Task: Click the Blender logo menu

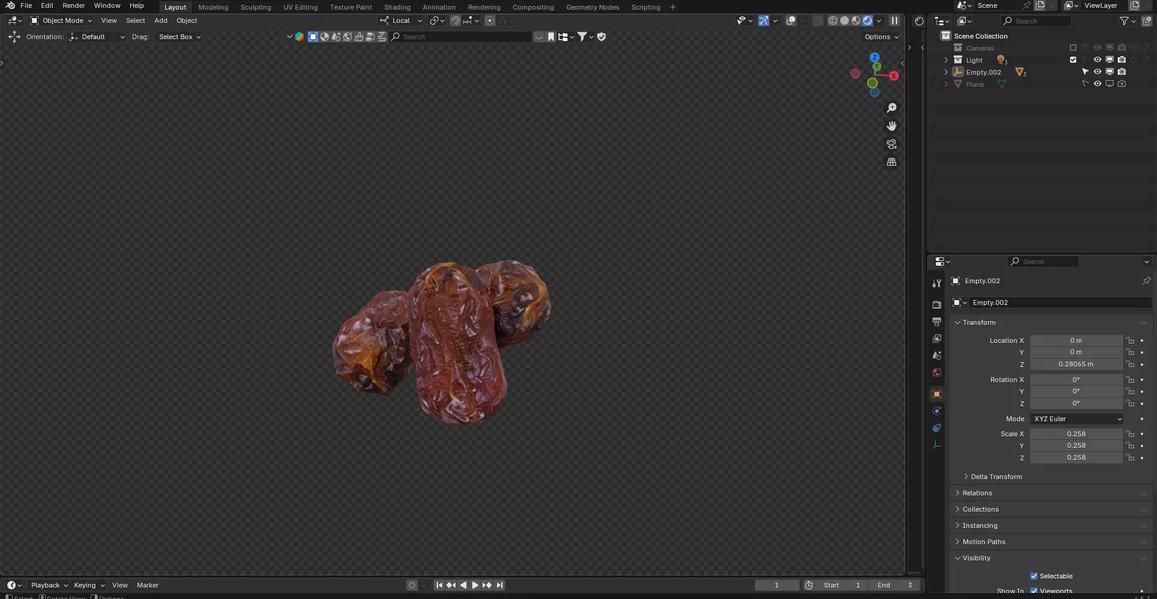Action: coord(10,5)
